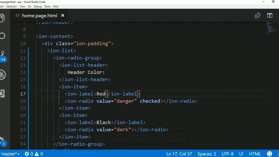Click the HTML file icon on tab

tap(17, 16)
